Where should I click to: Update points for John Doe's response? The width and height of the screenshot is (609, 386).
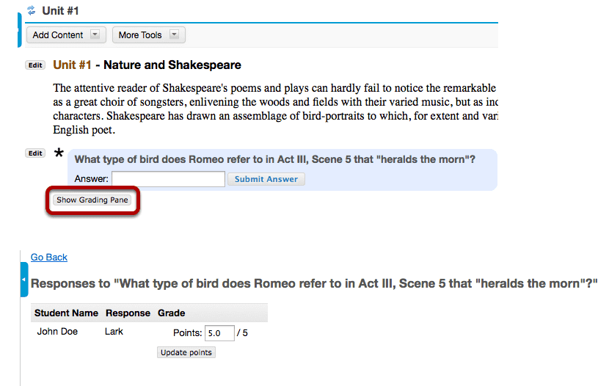tap(186, 352)
